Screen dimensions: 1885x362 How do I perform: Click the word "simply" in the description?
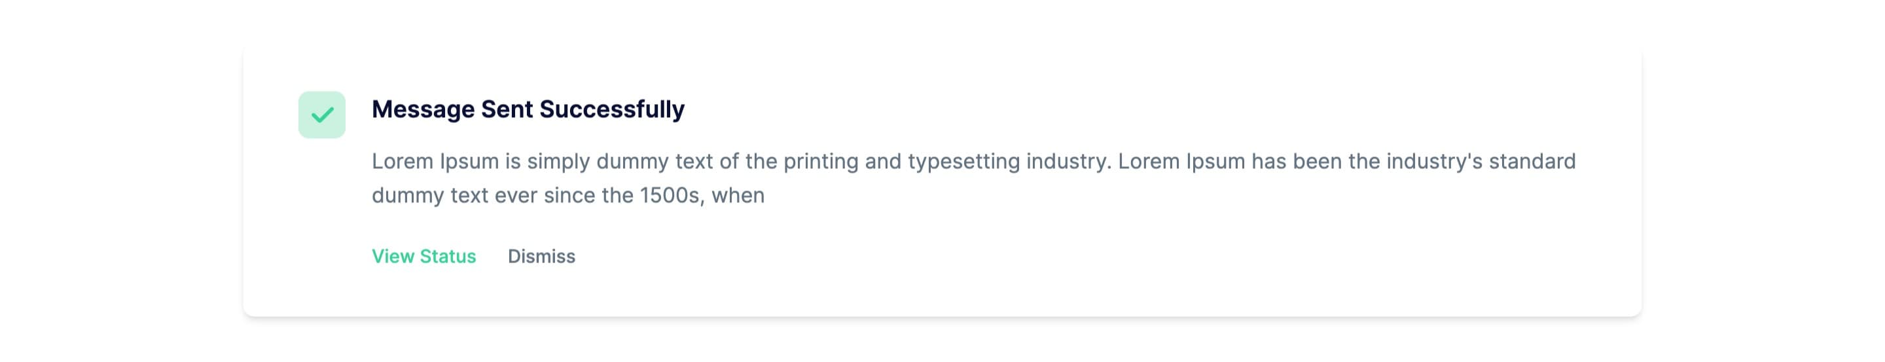558,161
